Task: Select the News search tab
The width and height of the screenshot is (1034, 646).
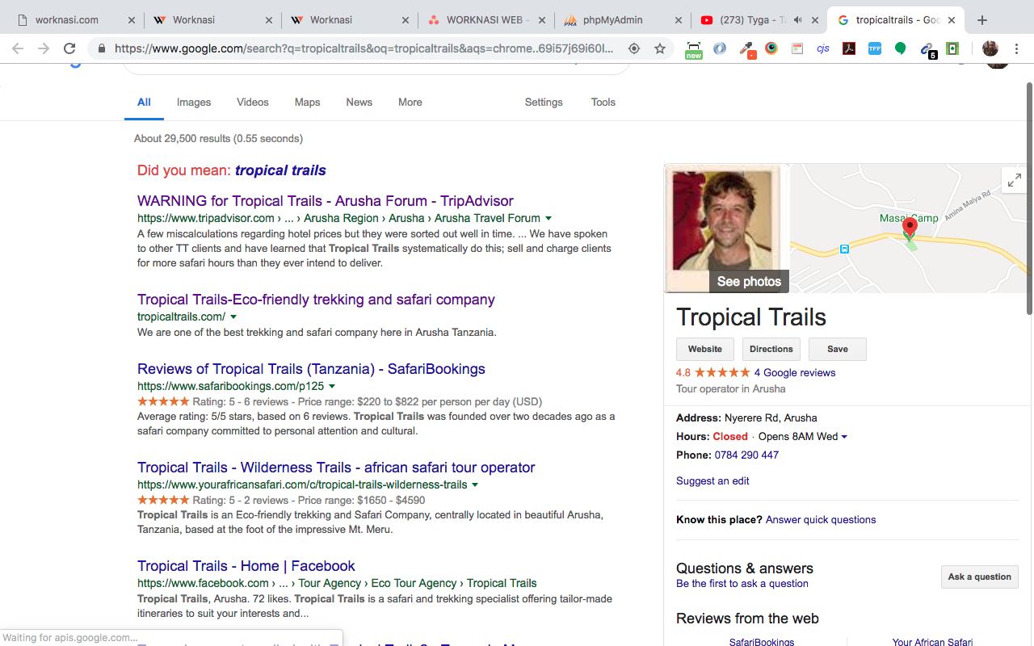Action: pos(359,102)
